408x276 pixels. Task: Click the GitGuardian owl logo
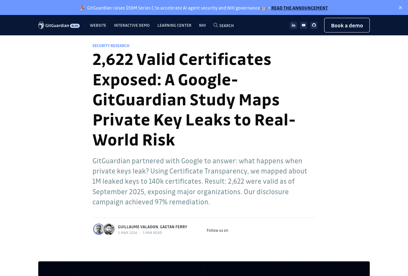pos(41,25)
